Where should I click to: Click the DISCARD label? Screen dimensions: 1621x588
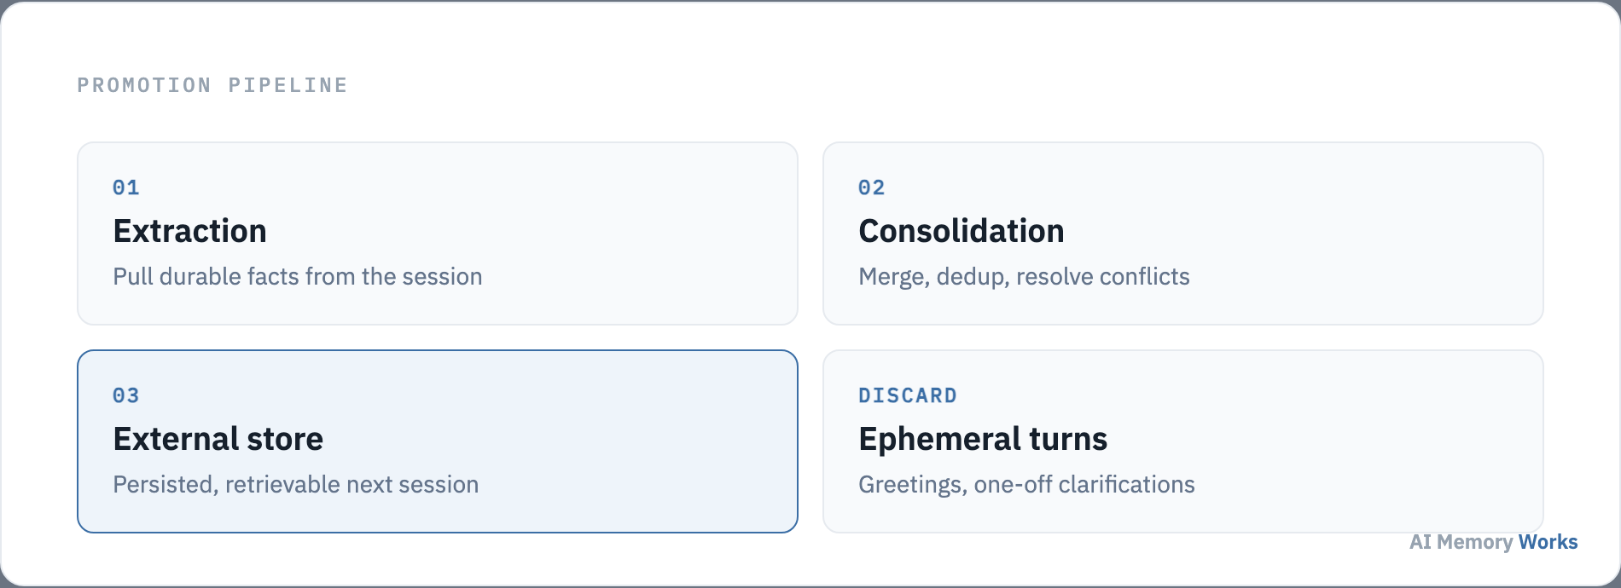click(908, 395)
